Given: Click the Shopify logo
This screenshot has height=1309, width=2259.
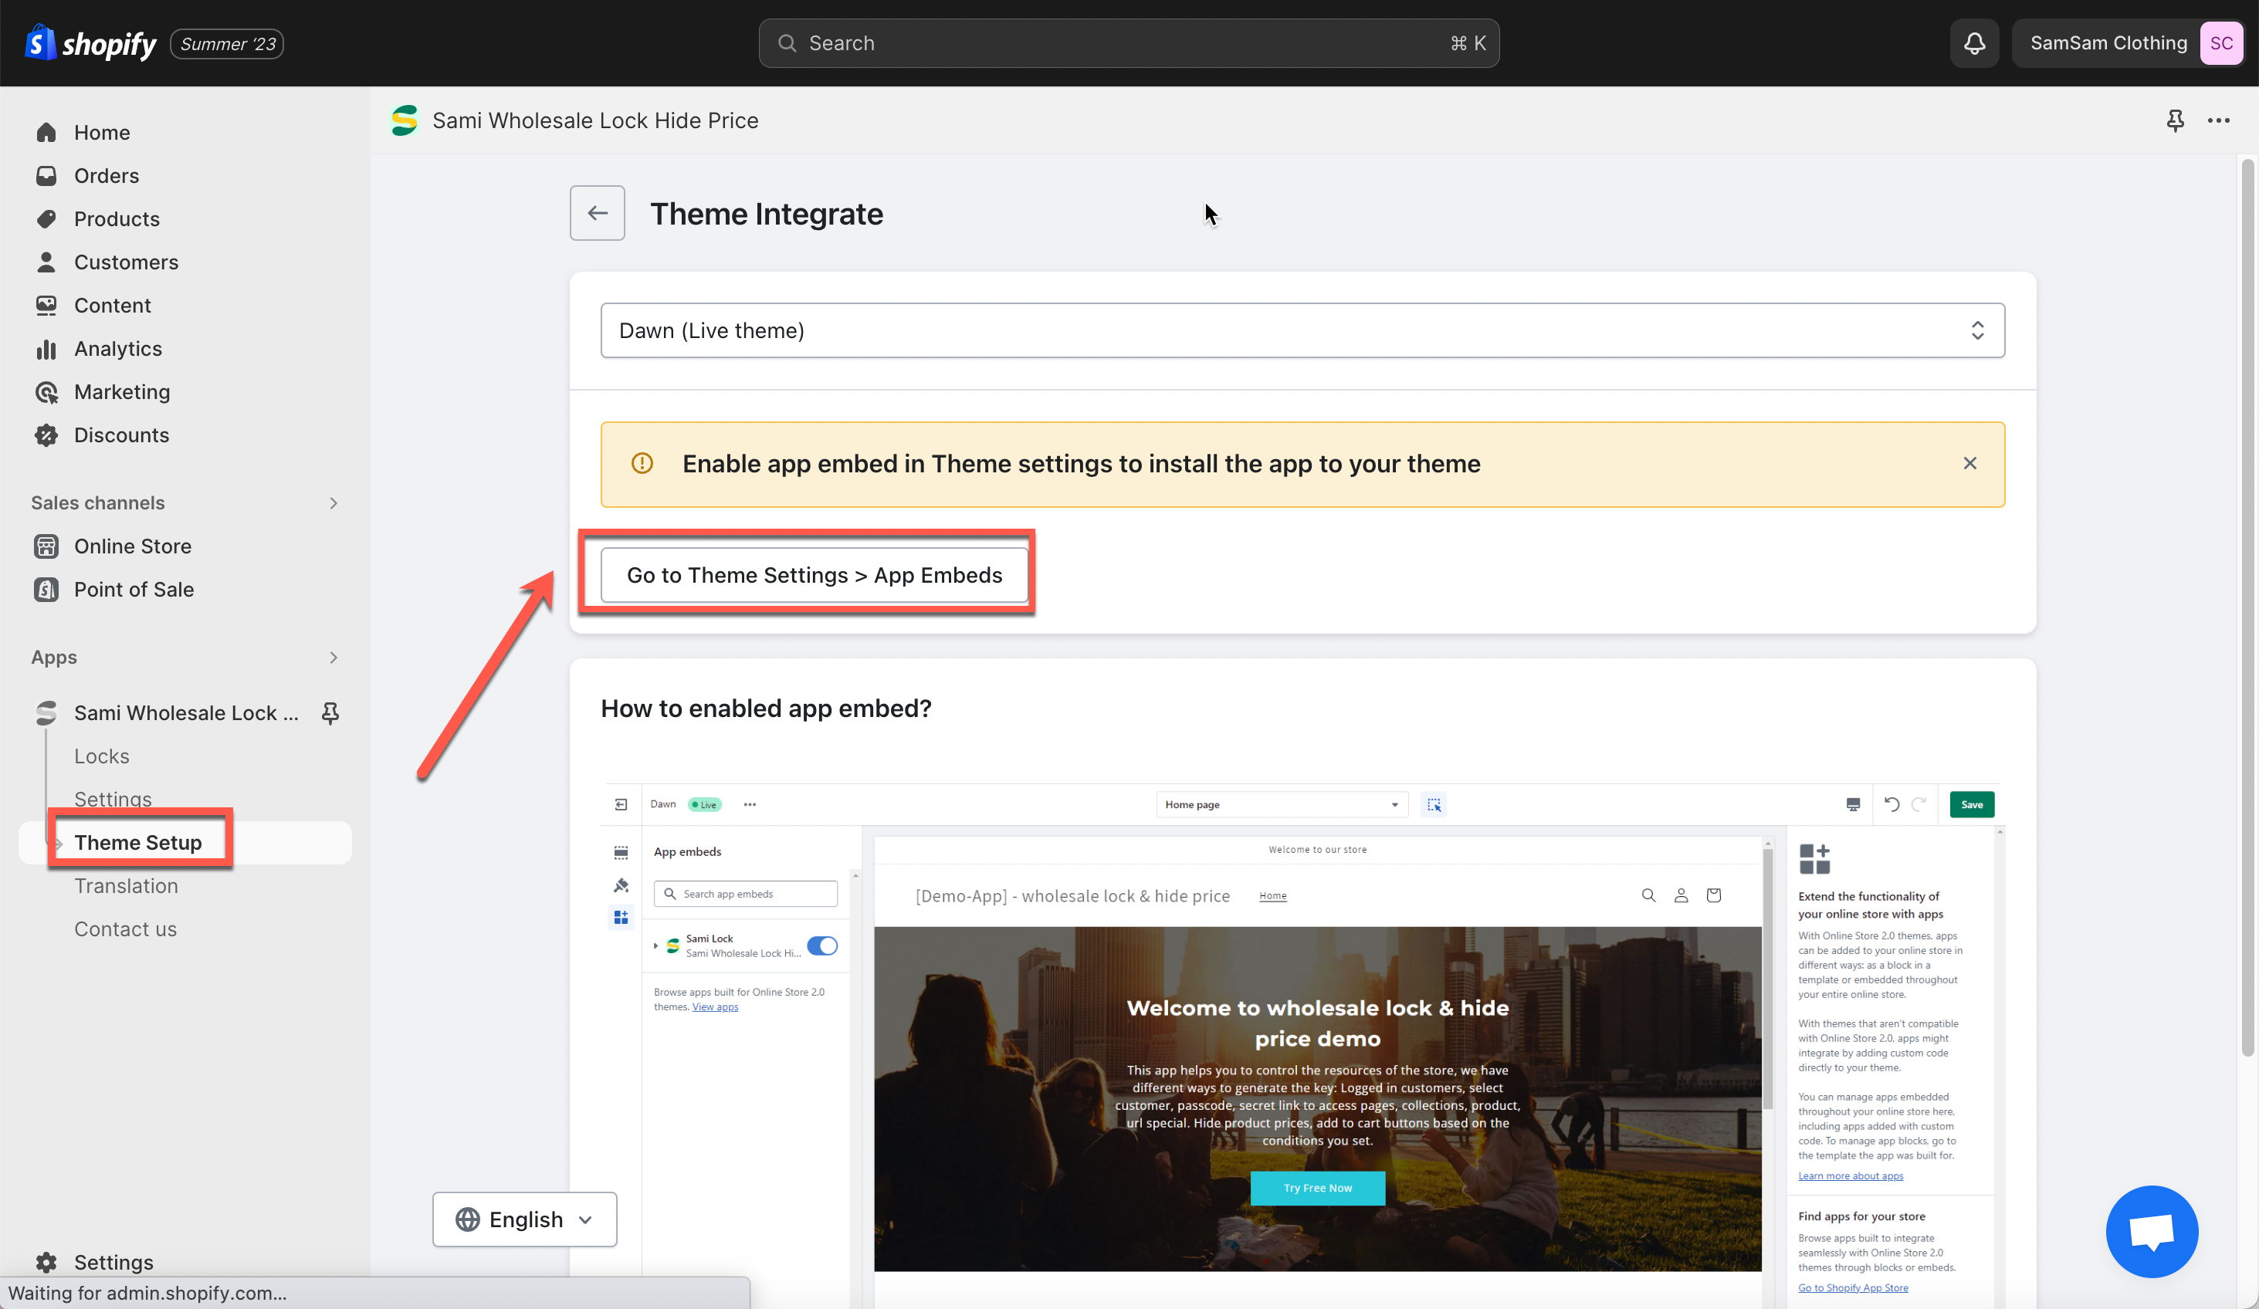Looking at the screenshot, I should (x=90, y=43).
